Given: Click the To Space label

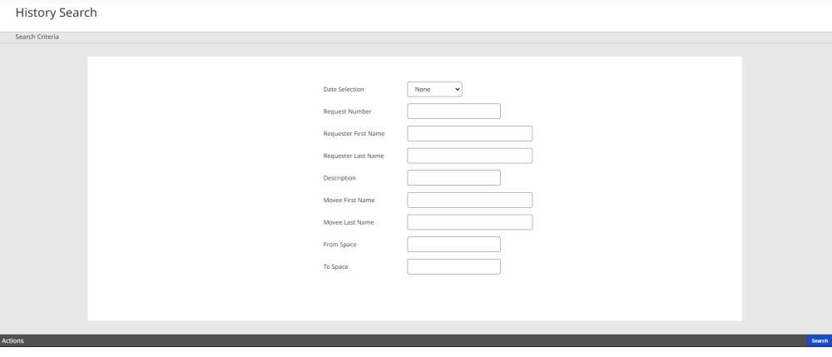Looking at the screenshot, I should coord(335,267).
